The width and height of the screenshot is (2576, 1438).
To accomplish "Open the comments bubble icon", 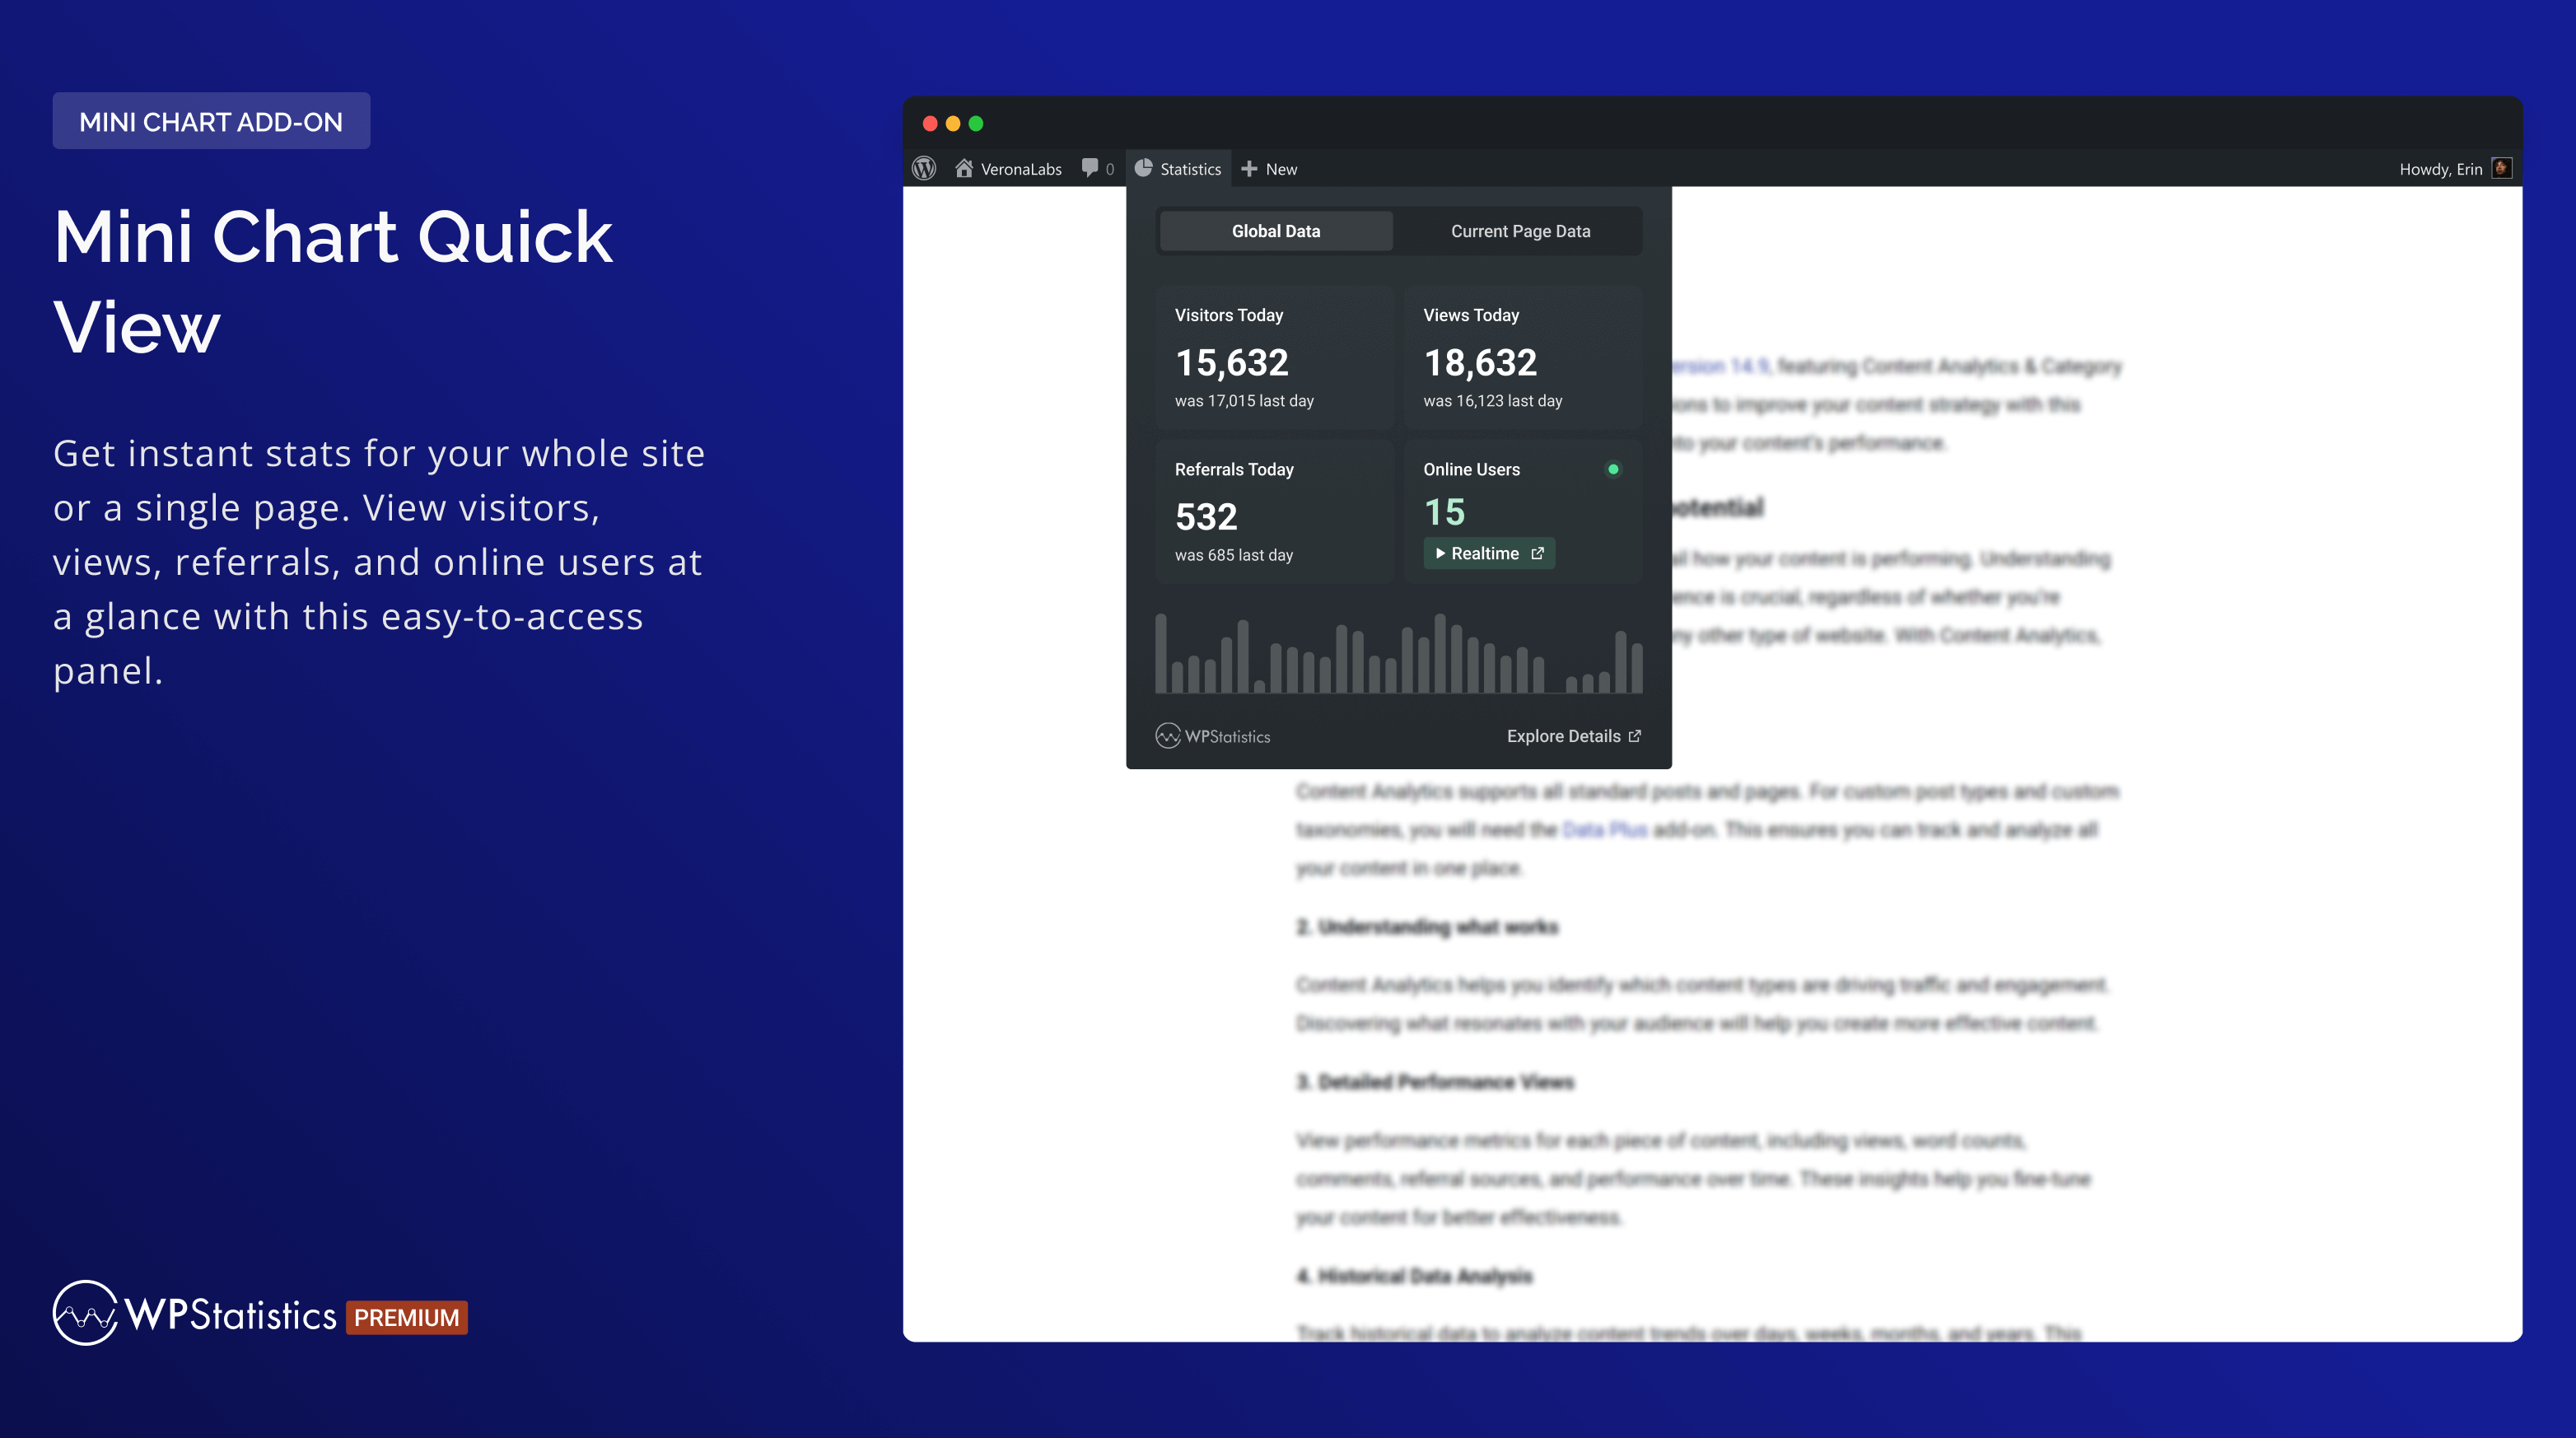I will tap(1090, 168).
